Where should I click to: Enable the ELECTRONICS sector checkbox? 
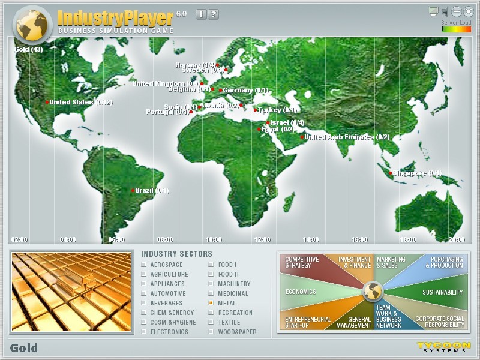click(143, 332)
